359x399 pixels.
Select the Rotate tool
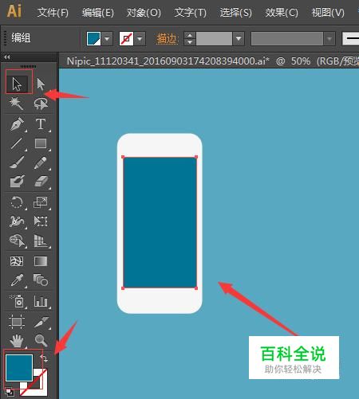[x=17, y=202]
